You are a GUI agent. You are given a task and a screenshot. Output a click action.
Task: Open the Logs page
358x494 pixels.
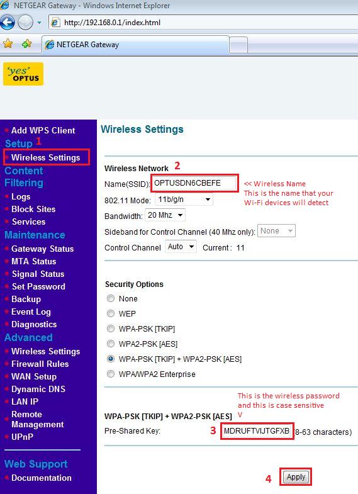(21, 196)
